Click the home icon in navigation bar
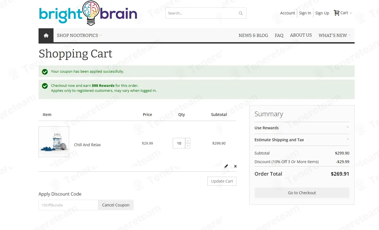The image size is (379, 230). point(46,35)
